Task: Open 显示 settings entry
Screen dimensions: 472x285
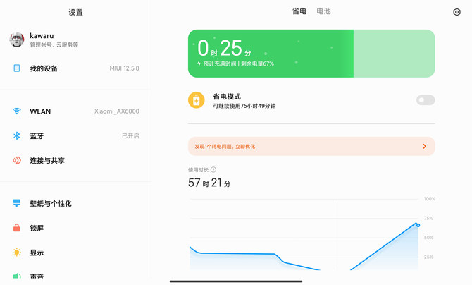Action: pos(75,253)
